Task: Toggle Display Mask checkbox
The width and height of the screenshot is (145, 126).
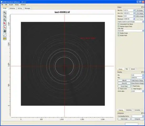Action: (x=119, y=35)
